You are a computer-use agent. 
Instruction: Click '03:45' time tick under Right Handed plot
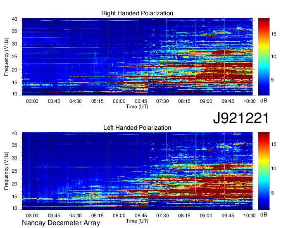54,101
